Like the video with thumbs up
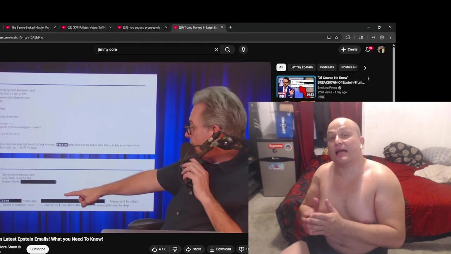Image resolution: width=451 pixels, height=254 pixels. pyautogui.click(x=159, y=249)
